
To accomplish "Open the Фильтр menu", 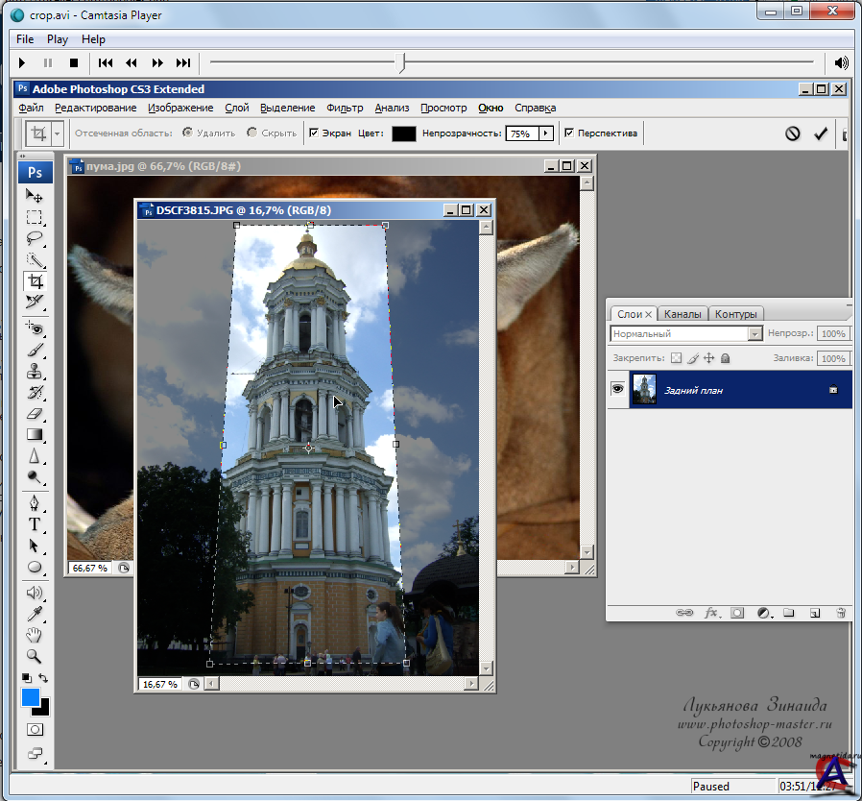I will tap(345, 108).
